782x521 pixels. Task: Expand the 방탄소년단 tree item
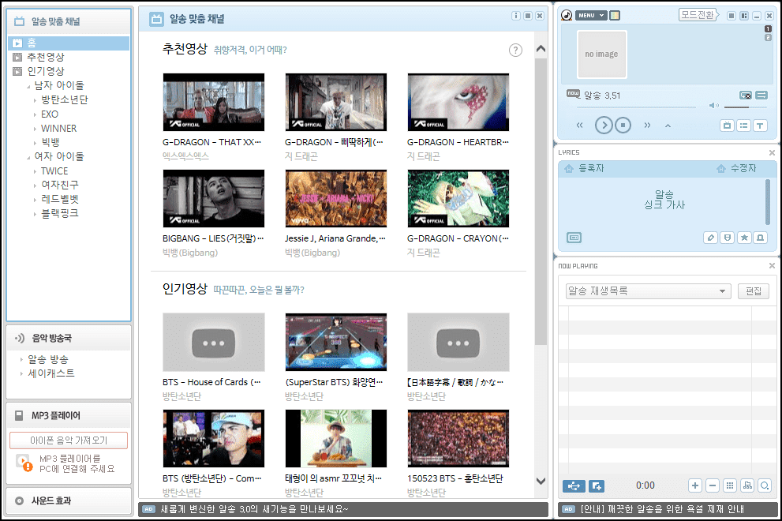tap(35, 100)
